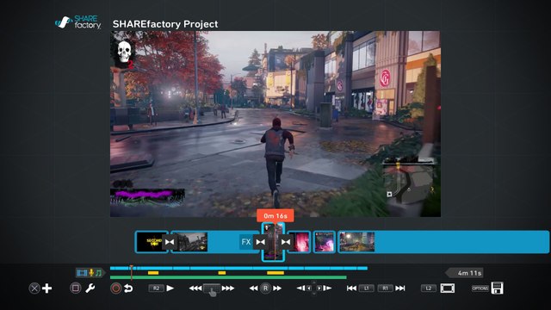Click the first yellow commentary segment
Viewport: 551px width, 310px height.
(153, 273)
